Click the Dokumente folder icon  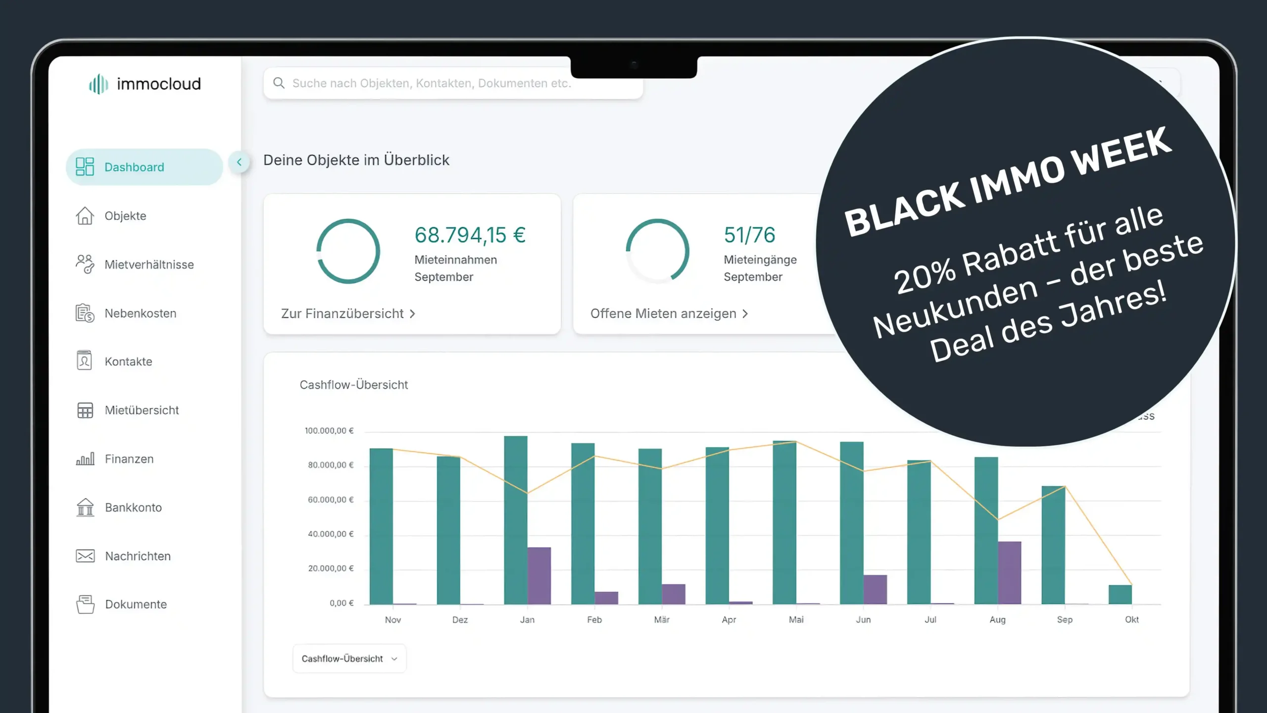[85, 604]
